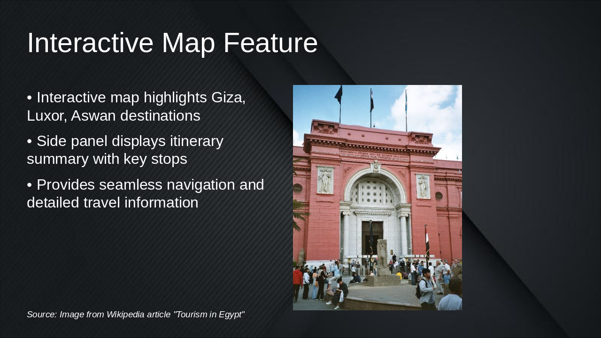Click the slide title "Interactive Map Feature"
Image resolution: width=601 pixels, height=338 pixels.
coord(172,43)
